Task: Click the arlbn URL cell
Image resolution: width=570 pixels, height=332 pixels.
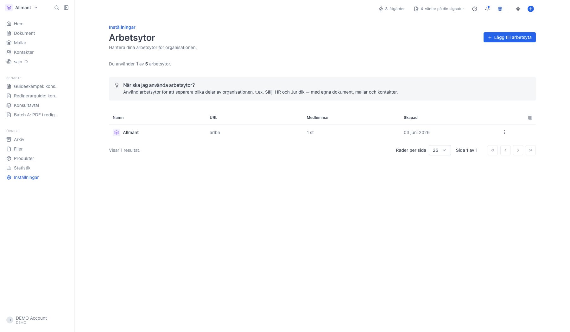Action: [x=215, y=132]
